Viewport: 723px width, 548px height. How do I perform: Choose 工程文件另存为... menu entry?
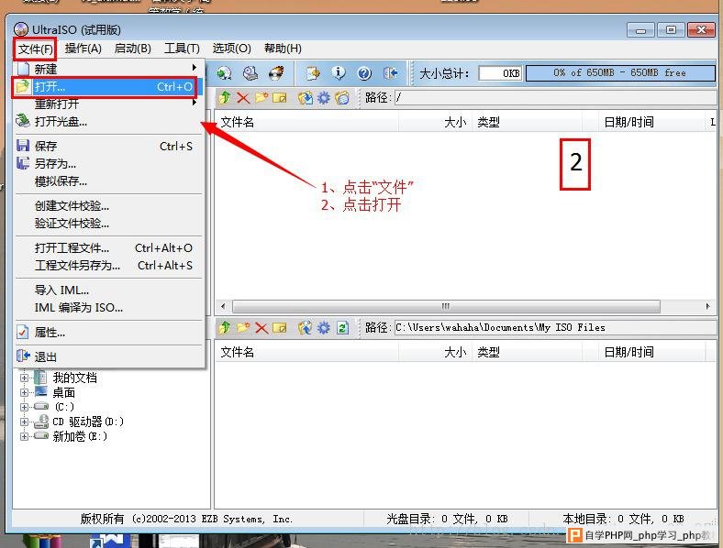tap(109, 266)
